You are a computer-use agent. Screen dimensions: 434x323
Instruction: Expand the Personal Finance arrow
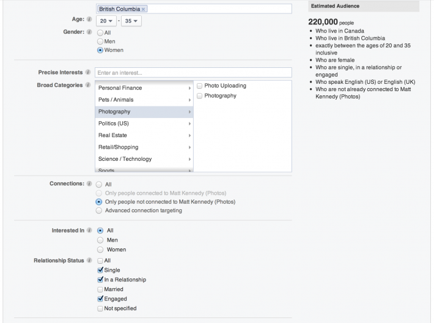pyautogui.click(x=189, y=88)
